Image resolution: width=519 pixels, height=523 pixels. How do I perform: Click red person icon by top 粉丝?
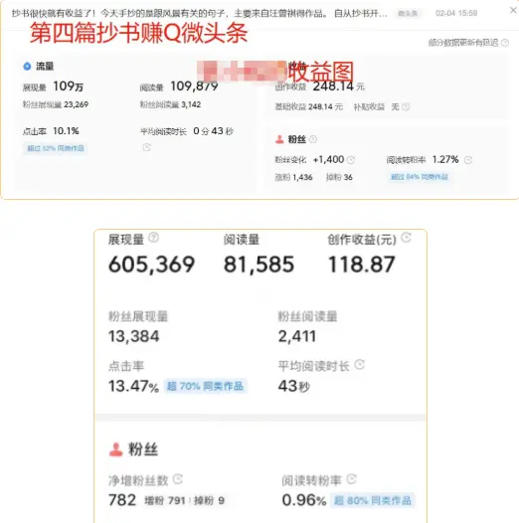[279, 139]
